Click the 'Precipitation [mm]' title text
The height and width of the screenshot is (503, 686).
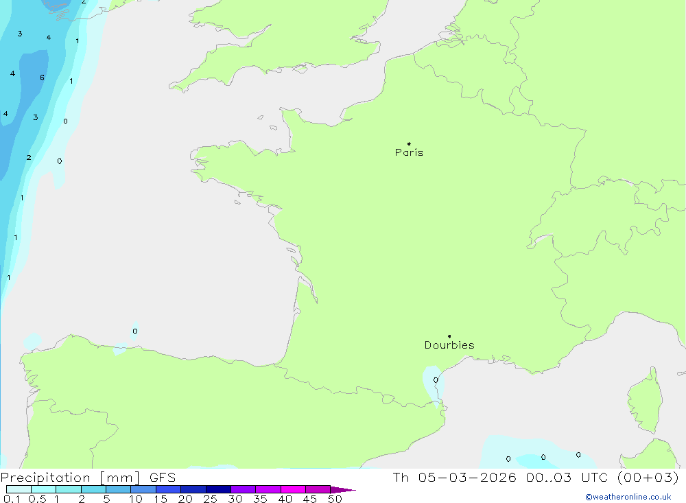(x=71, y=478)
